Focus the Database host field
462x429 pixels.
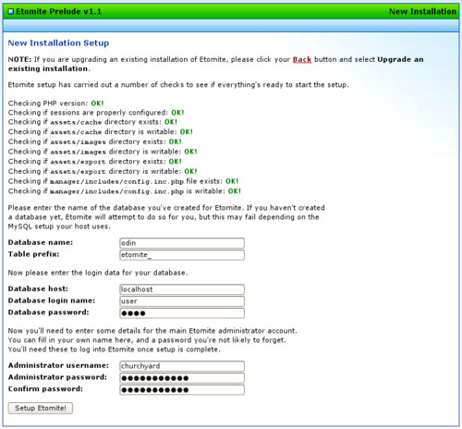[x=182, y=289]
